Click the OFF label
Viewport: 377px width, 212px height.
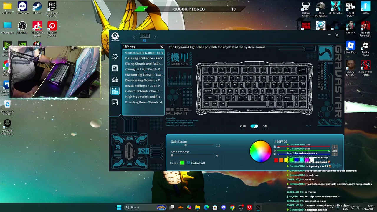pyautogui.click(x=243, y=126)
